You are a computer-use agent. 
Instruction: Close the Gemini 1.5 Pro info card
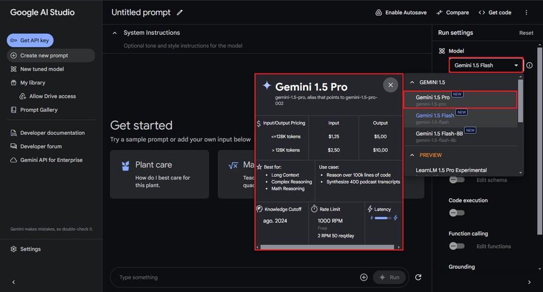390,85
